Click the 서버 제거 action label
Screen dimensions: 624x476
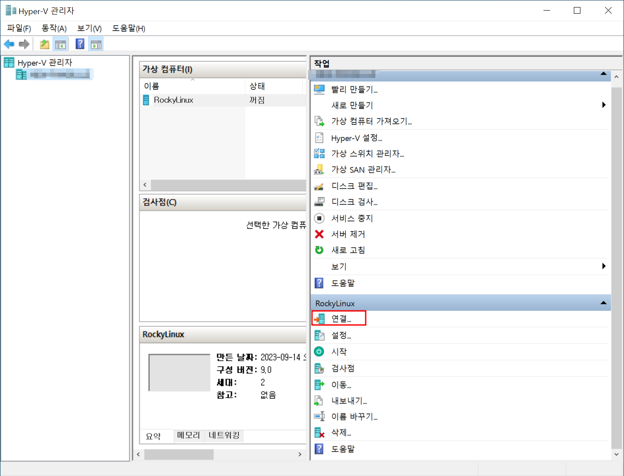(x=348, y=234)
